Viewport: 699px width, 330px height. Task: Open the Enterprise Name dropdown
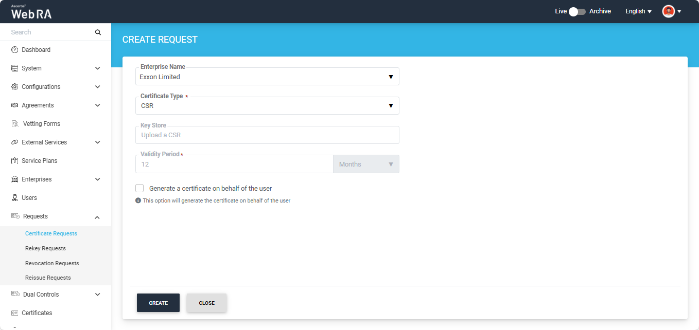pos(267,77)
